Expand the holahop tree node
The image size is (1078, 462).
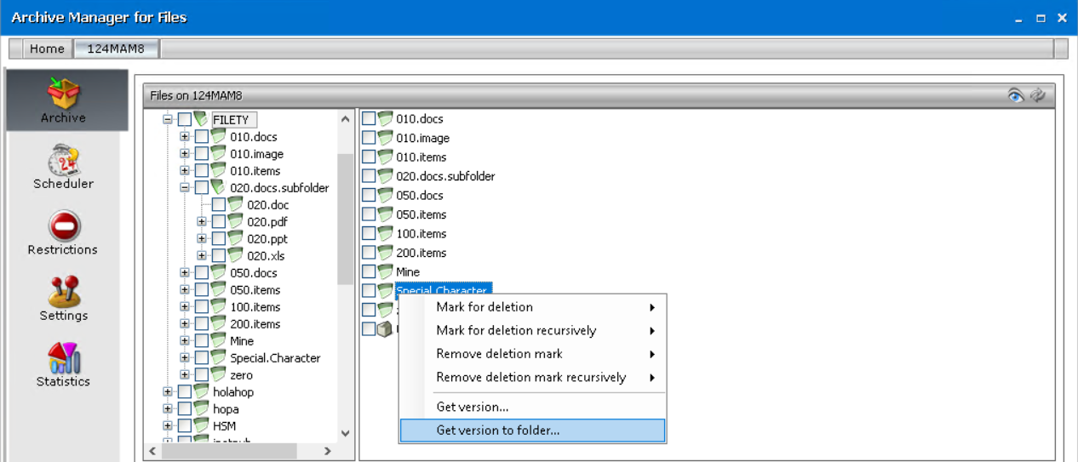(x=168, y=392)
